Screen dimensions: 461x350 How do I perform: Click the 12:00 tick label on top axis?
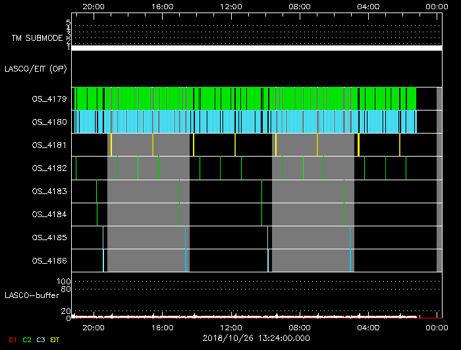[x=230, y=6]
